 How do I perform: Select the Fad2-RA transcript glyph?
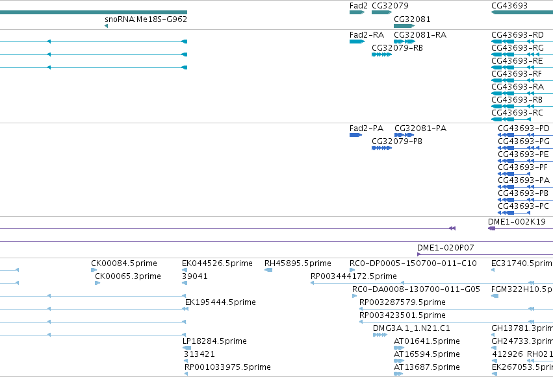[x=357, y=42]
